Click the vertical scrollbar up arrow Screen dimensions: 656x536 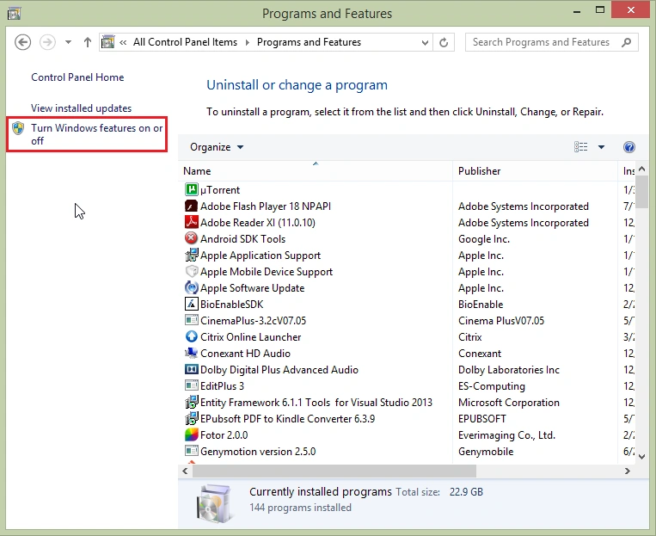[x=641, y=169]
